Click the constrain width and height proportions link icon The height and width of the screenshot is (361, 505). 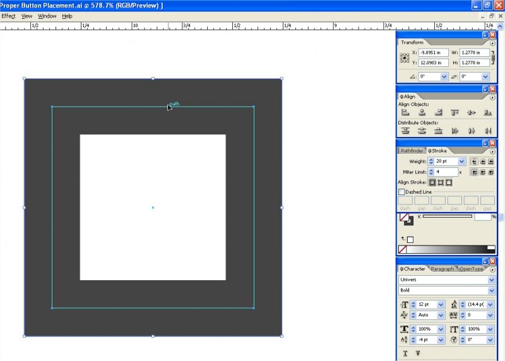coord(493,57)
